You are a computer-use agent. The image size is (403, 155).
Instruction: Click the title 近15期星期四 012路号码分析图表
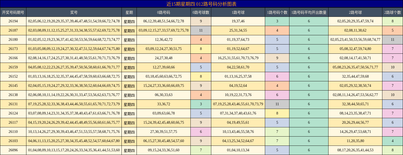click(201, 4)
